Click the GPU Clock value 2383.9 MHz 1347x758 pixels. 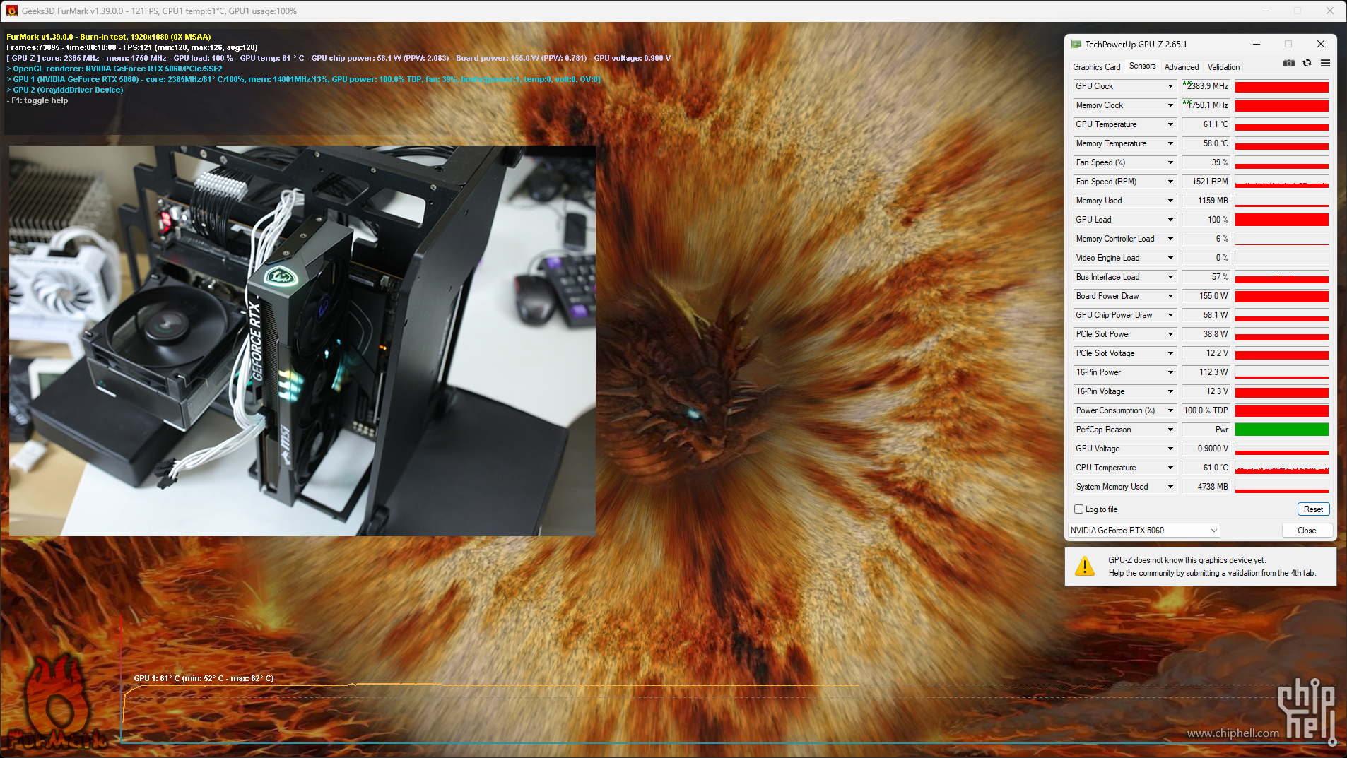pyautogui.click(x=1206, y=86)
